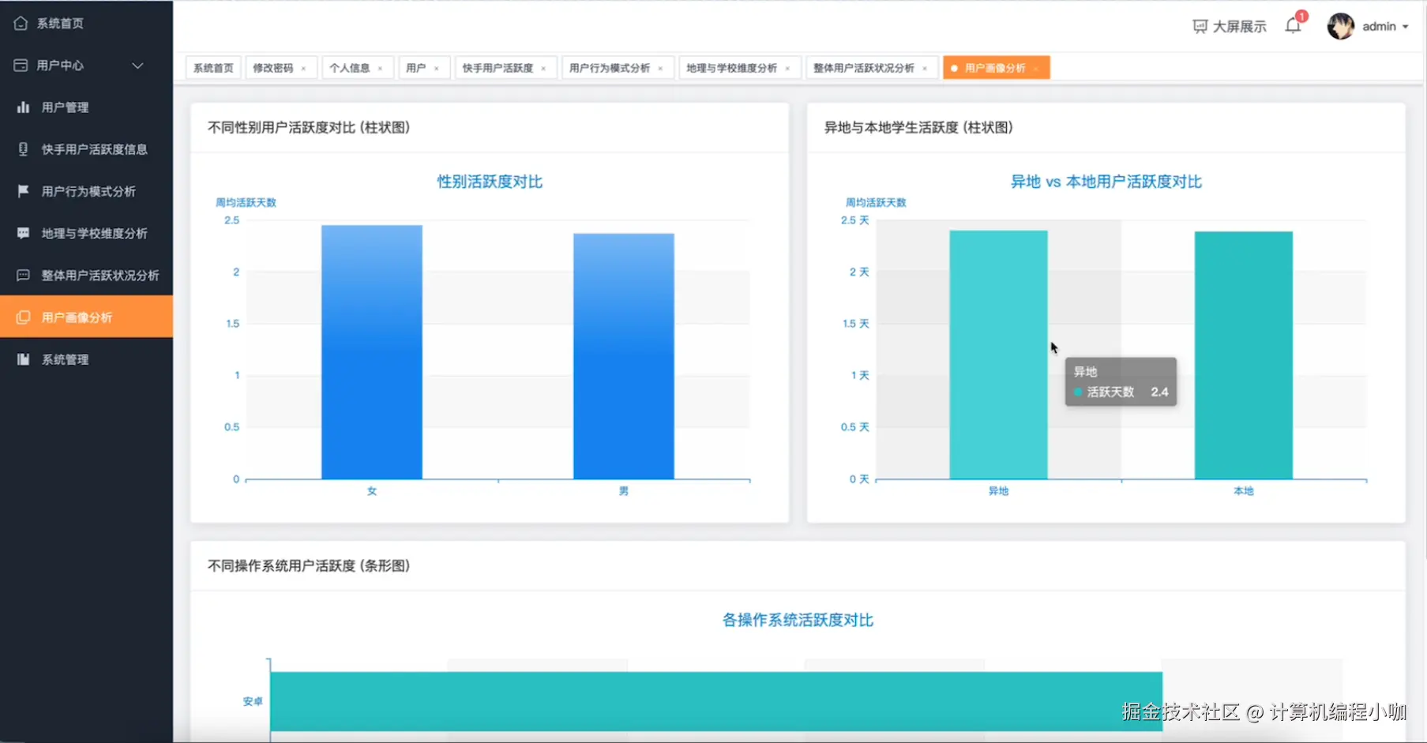Screen dimensions: 1427x743
Task: Click the 大屏展示 screen icon
Action: pos(1200,27)
